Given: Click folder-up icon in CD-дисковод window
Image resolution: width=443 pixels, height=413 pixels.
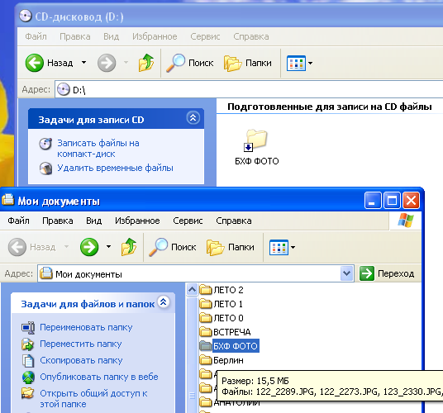Looking at the screenshot, I should (x=146, y=63).
